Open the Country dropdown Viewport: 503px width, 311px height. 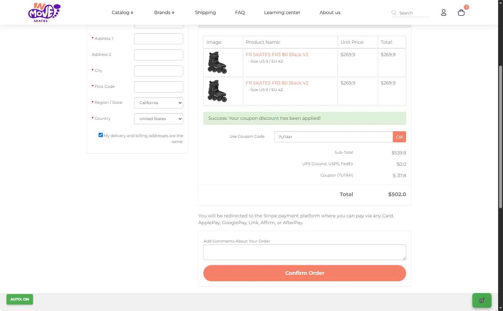(159, 119)
